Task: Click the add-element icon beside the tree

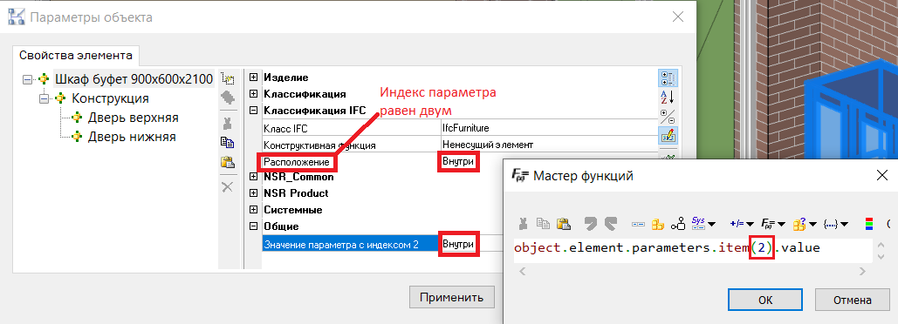Action: pos(228,78)
